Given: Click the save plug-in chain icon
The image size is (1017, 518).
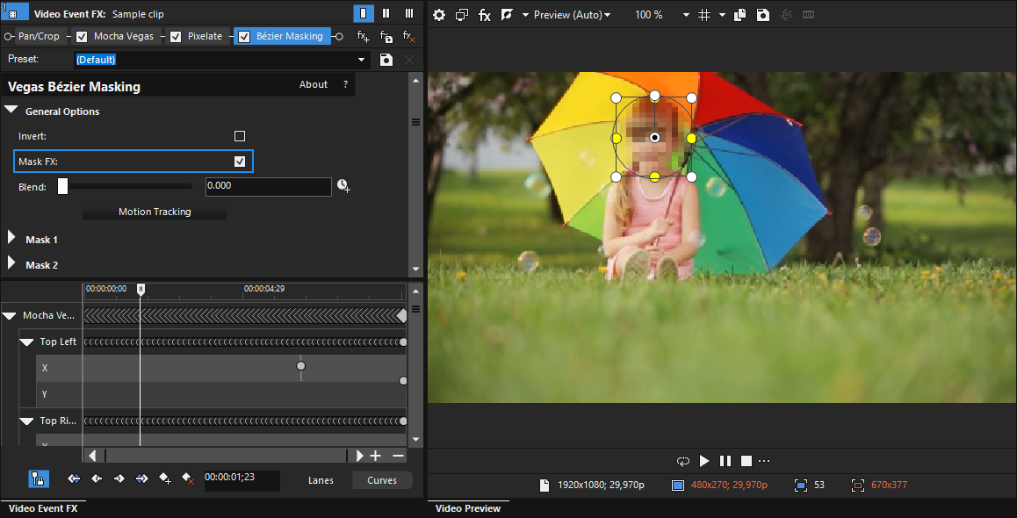Looking at the screenshot, I should coord(386,36).
